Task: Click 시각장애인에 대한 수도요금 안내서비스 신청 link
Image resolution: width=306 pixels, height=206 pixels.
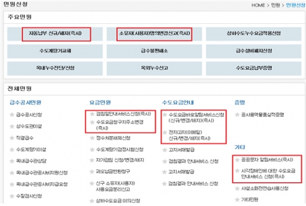Action: click(268, 174)
